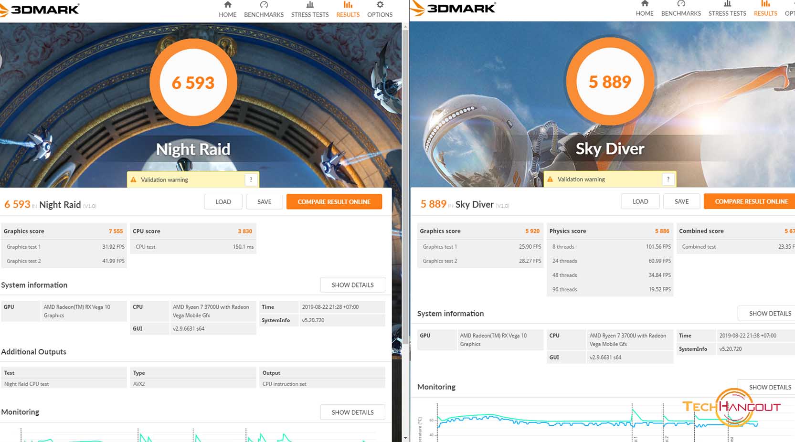
Task: Click COMPARE RESULT ONLINE for Night Raid
Action: [x=334, y=202]
